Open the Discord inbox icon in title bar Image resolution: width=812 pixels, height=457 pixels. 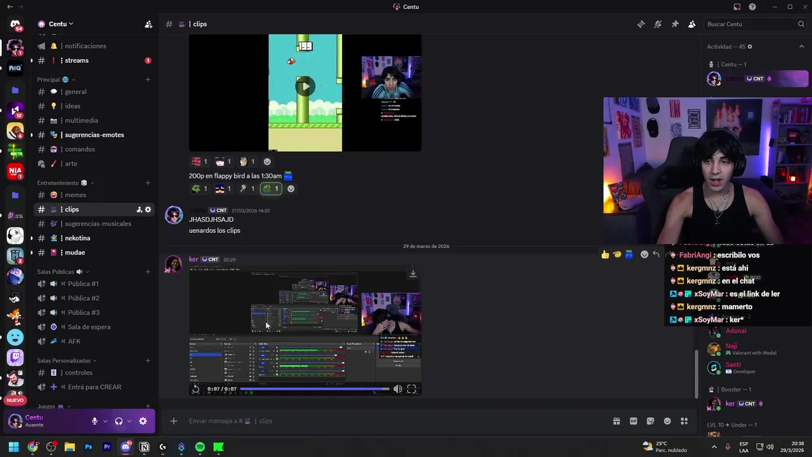click(x=737, y=7)
